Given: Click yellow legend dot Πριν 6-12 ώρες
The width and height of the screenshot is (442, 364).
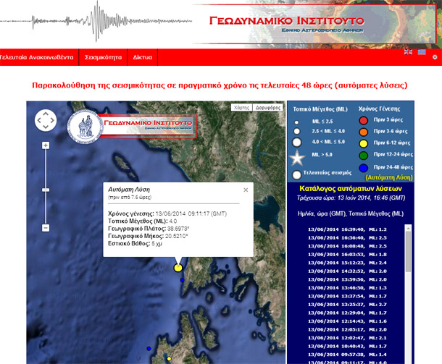Looking at the screenshot, I should tap(364, 143).
